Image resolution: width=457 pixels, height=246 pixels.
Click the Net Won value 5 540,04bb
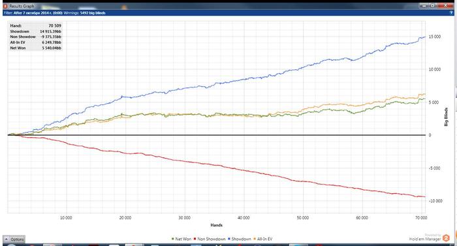point(52,48)
